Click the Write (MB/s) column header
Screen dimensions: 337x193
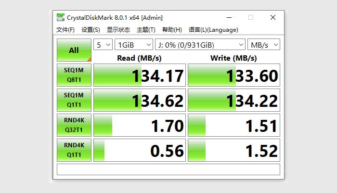click(x=233, y=58)
